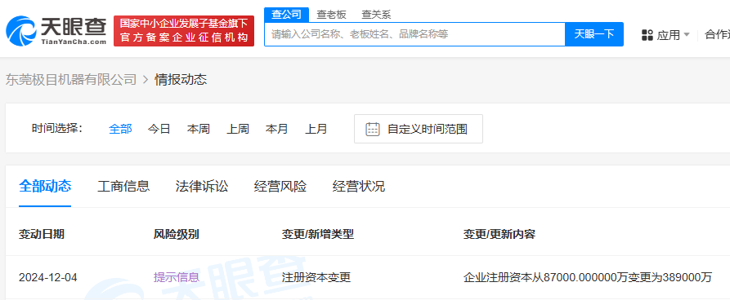
Task: Select the 本周 time filter
Action: (x=199, y=129)
